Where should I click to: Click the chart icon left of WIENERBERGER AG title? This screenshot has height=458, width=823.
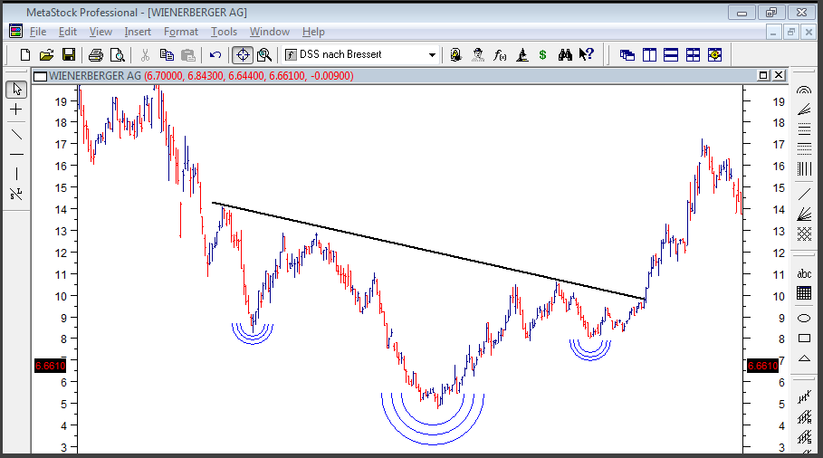coord(40,77)
